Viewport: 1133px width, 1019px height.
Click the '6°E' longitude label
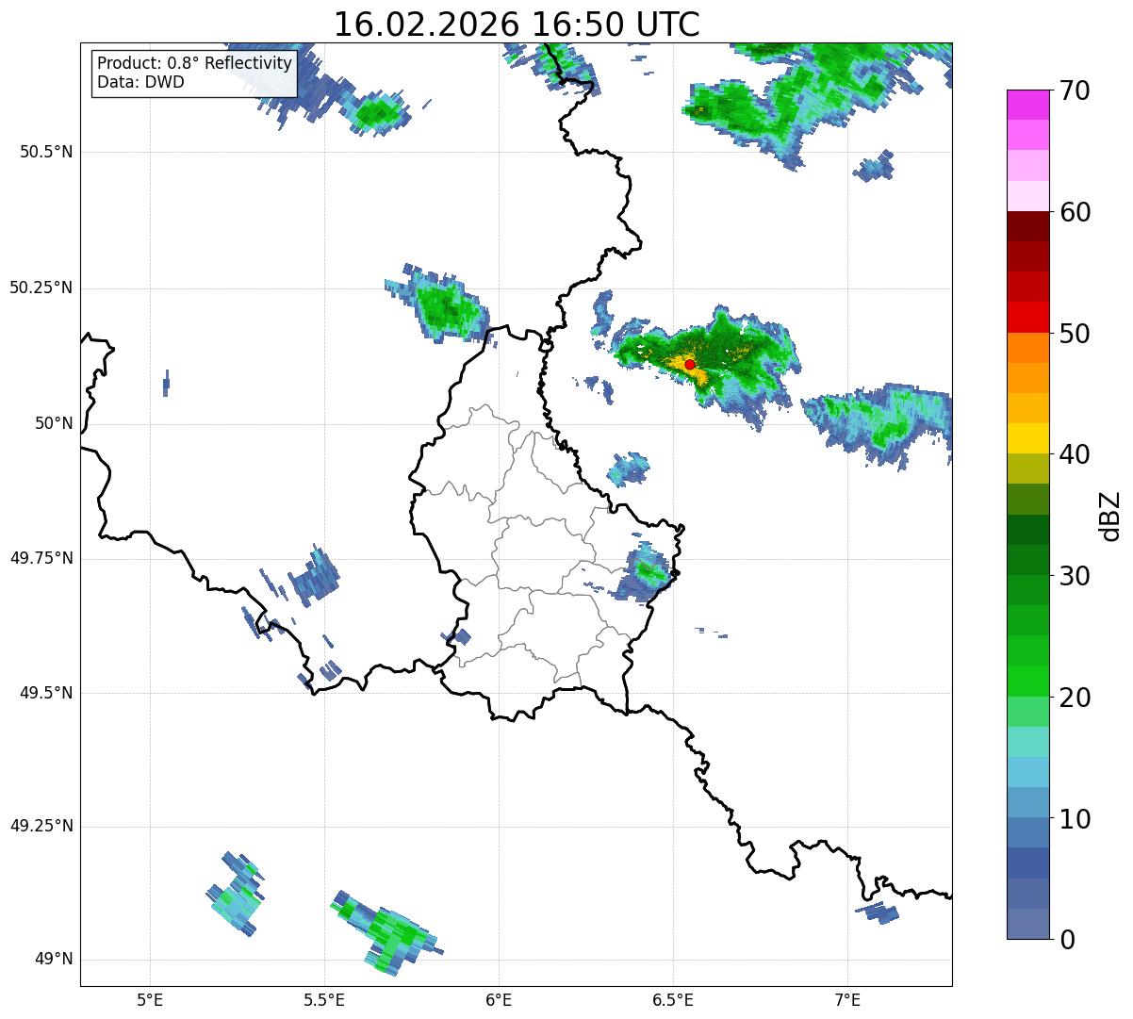pyautogui.click(x=499, y=999)
